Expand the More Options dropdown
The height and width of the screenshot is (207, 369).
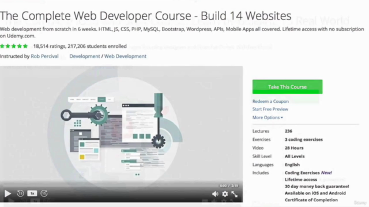tap(268, 117)
